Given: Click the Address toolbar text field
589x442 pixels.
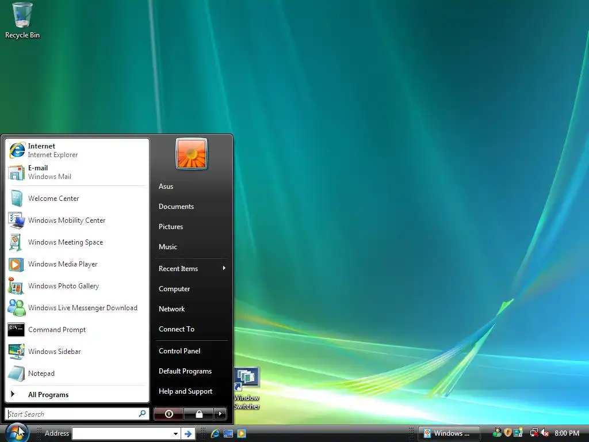Looking at the screenshot, I should pos(122,433).
